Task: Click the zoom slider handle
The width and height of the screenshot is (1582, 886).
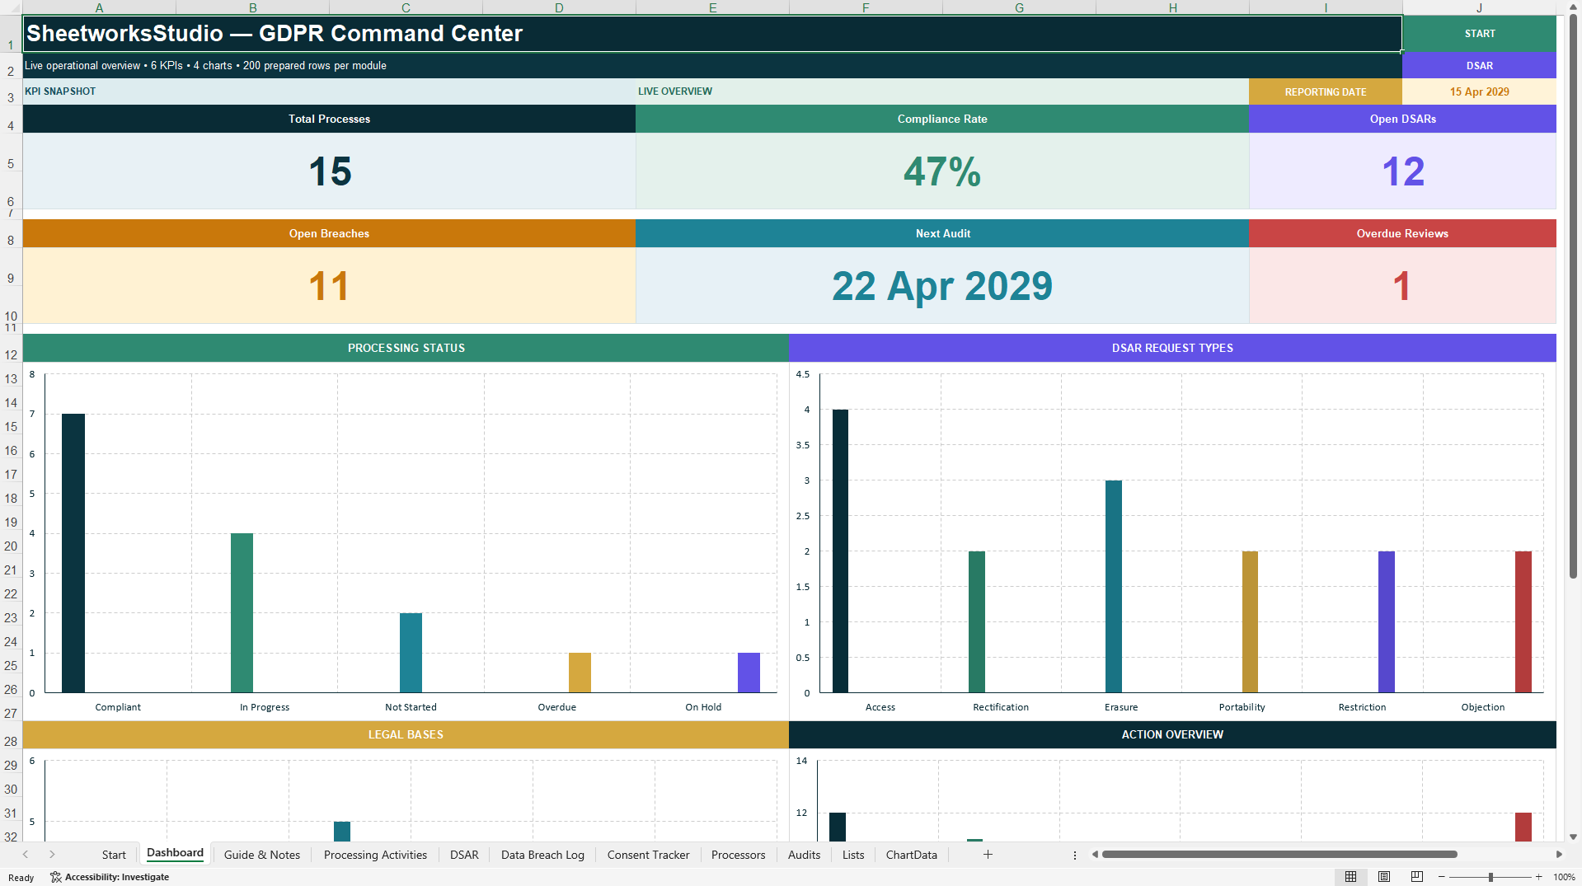Action: coord(1490,877)
